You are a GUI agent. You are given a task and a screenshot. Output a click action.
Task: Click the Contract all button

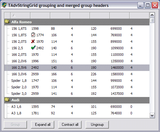coord(70,125)
